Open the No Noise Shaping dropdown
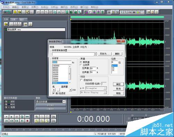The height and width of the screenshot is (137, 174). pos(105,92)
